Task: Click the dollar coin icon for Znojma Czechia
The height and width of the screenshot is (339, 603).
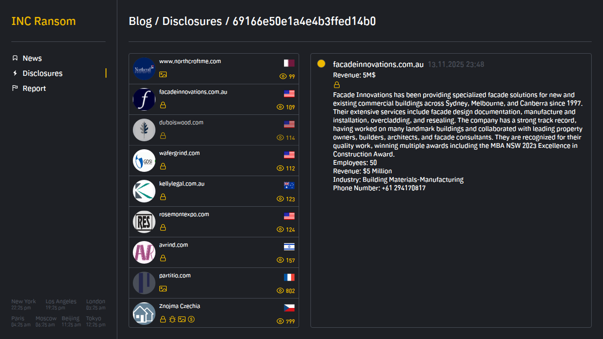Action: pyautogui.click(x=191, y=319)
